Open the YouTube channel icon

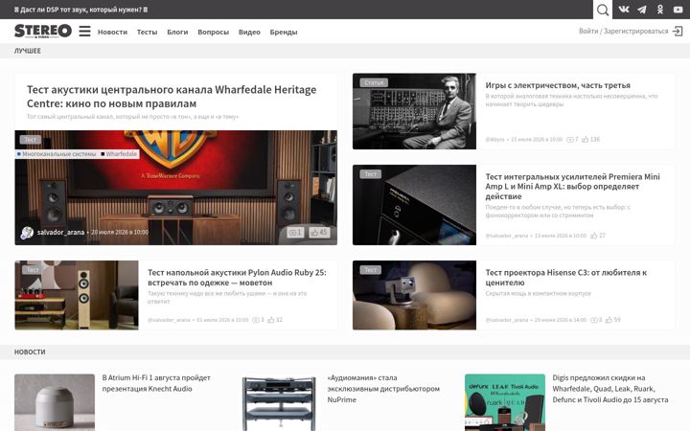[x=678, y=10]
